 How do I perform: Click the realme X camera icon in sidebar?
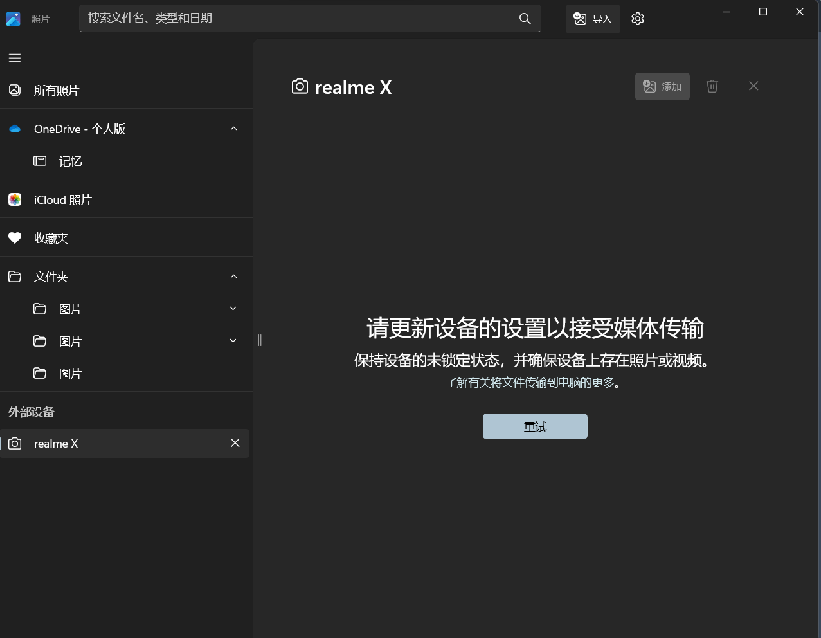pos(15,444)
